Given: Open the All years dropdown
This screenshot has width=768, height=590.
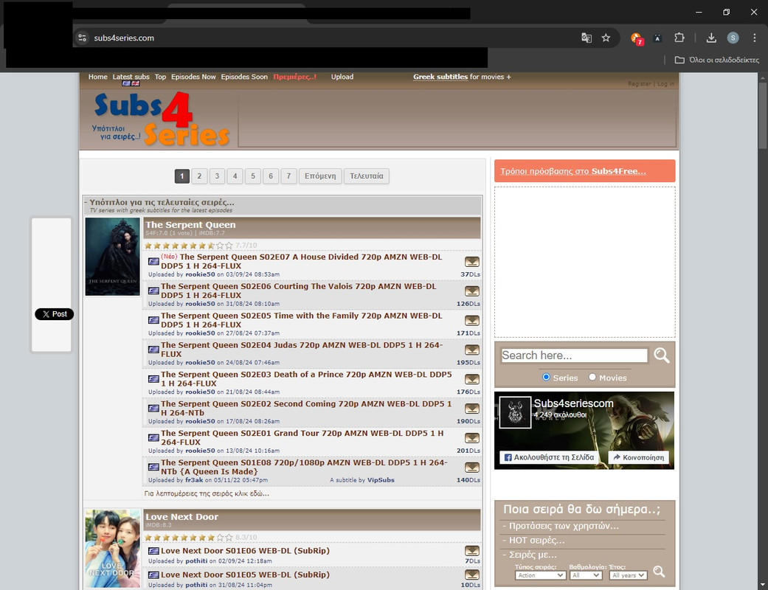Looking at the screenshot, I should [629, 575].
